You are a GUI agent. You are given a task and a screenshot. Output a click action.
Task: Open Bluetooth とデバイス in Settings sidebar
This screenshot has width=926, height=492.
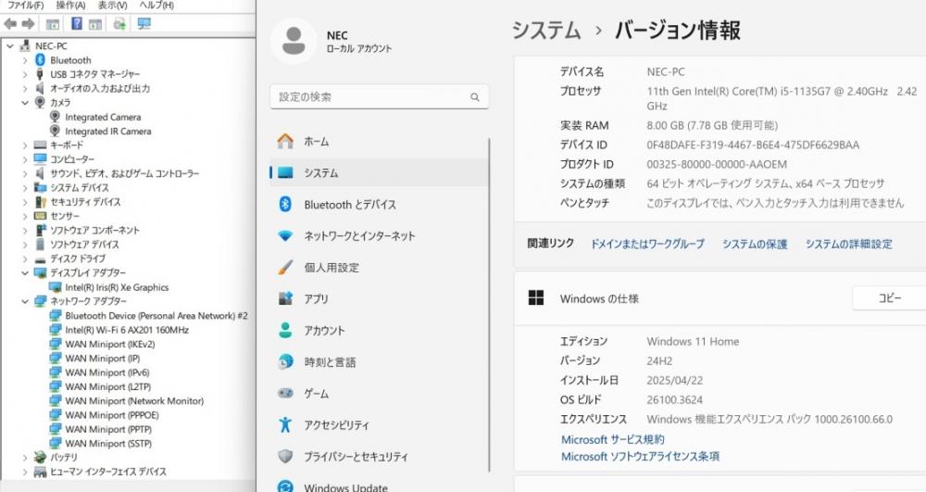(x=379, y=205)
